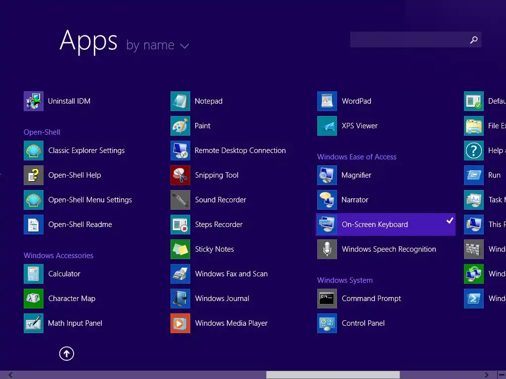The width and height of the screenshot is (506, 379).
Task: Open the XPS Viewer icon
Action: pos(327,126)
